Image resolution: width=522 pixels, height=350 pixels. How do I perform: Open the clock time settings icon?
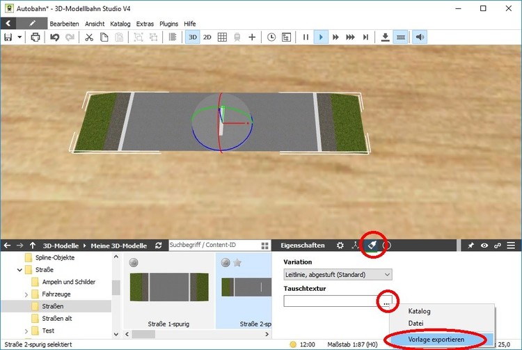[271, 38]
